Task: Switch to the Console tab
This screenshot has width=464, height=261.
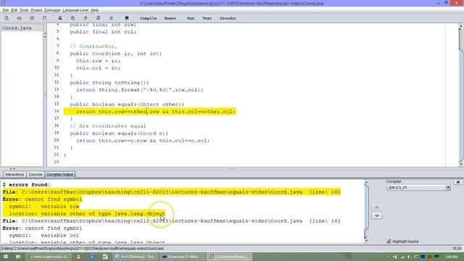Action: tap(36, 175)
